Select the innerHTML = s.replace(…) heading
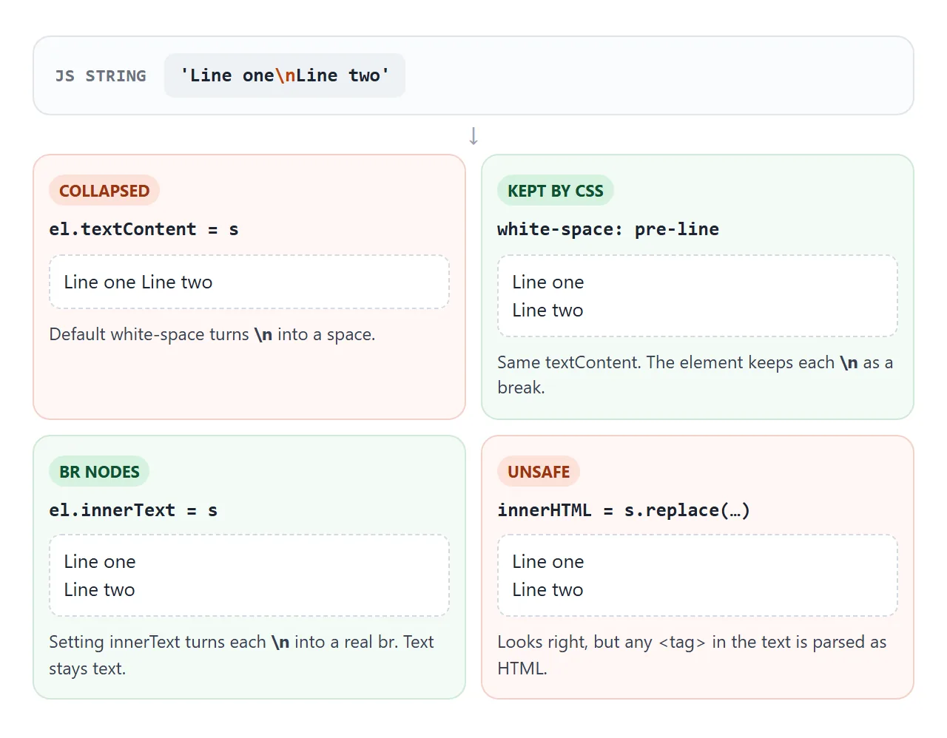 coord(624,510)
